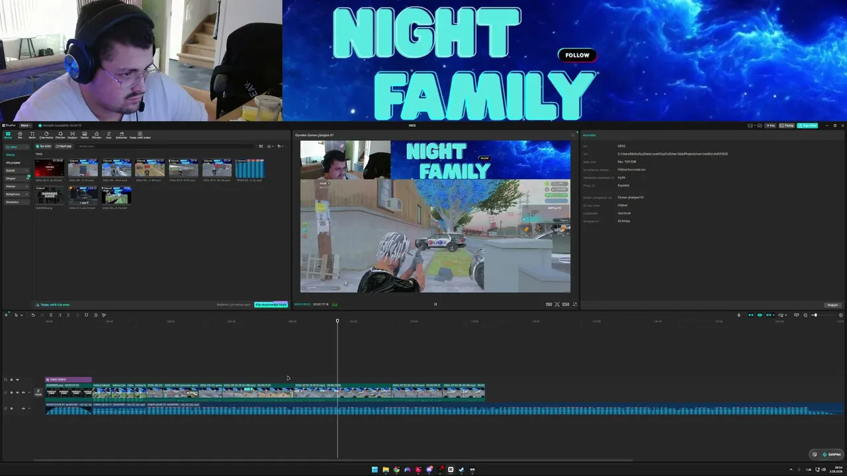Undo the last timeline action
Screen dimensions: 847x476
click(x=32, y=315)
